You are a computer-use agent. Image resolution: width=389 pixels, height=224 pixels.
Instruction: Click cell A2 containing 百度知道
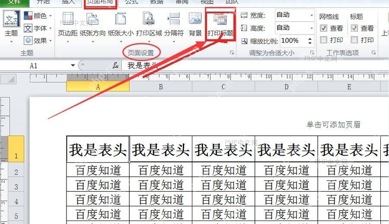tap(98, 170)
